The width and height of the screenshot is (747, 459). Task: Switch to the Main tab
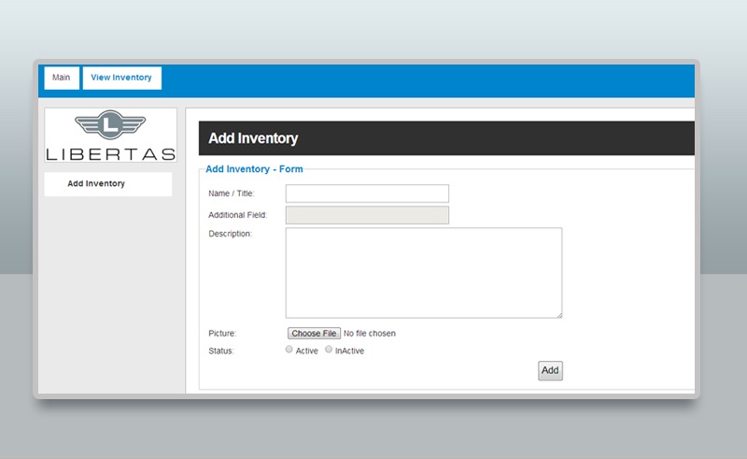click(x=61, y=78)
